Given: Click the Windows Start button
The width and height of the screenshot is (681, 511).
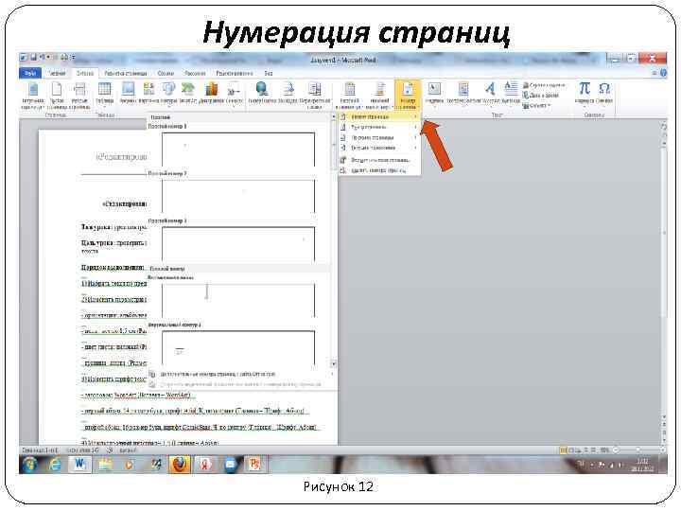Looking at the screenshot, I should pyautogui.click(x=30, y=465).
